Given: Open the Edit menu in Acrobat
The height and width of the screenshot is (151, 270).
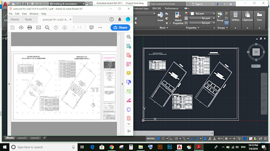Looking at the screenshot, I should (17, 14).
